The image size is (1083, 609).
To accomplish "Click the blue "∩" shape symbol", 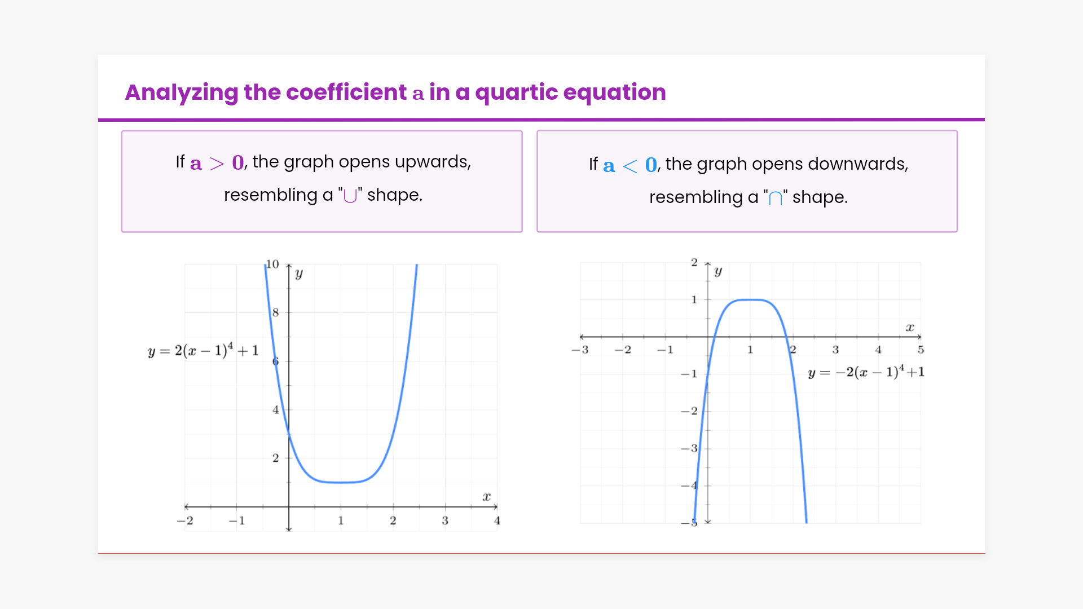I will pos(776,198).
